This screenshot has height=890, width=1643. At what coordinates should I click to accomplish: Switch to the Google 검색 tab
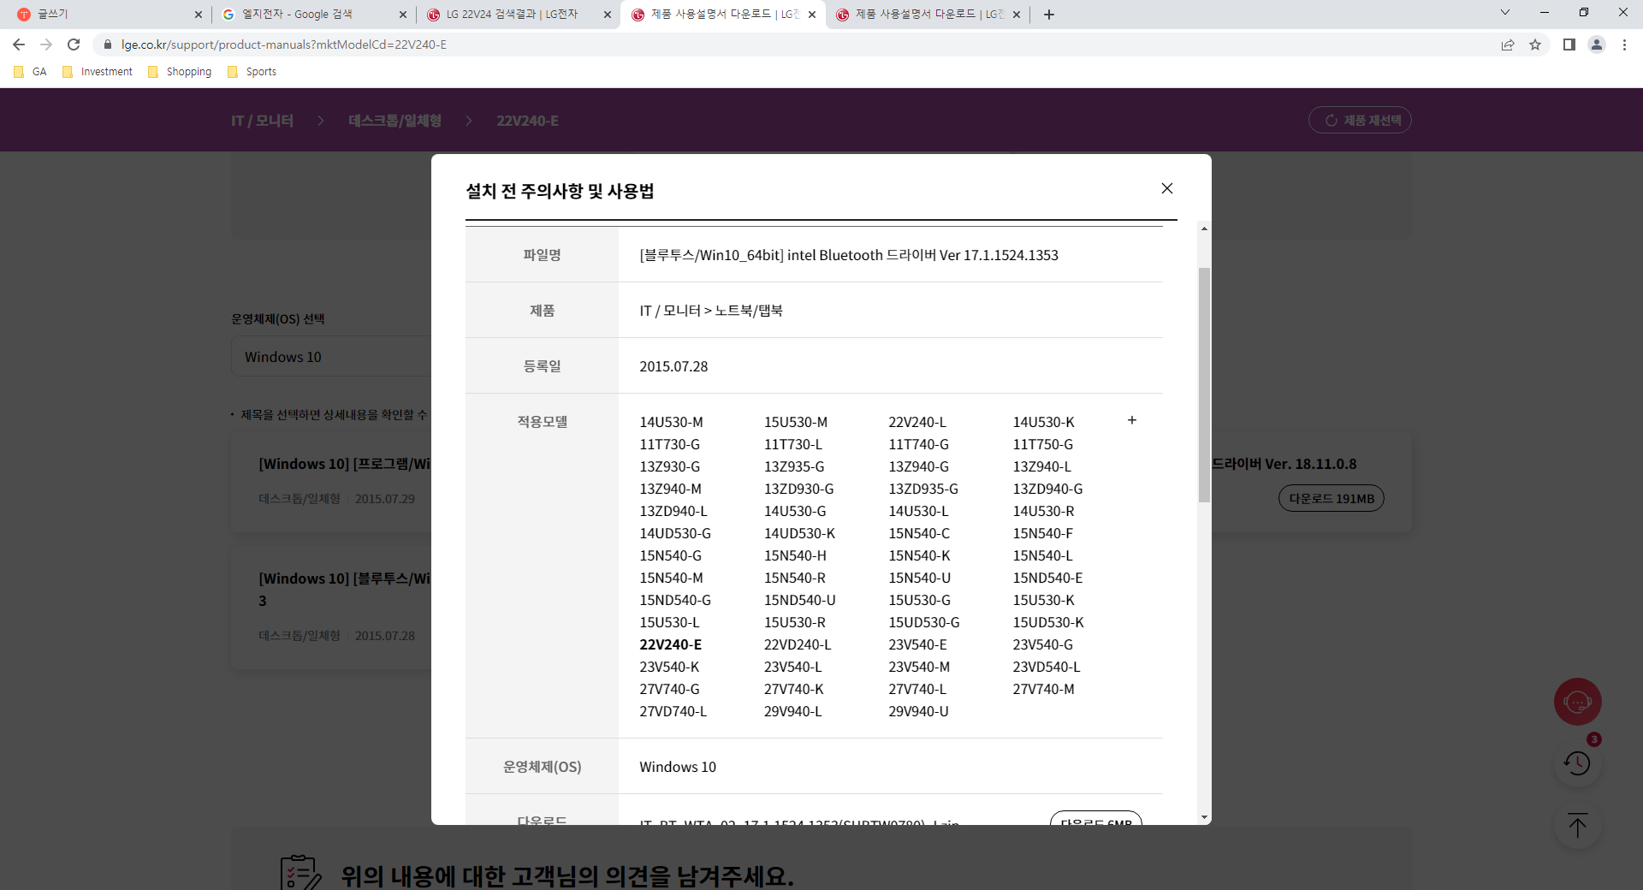pyautogui.click(x=308, y=15)
